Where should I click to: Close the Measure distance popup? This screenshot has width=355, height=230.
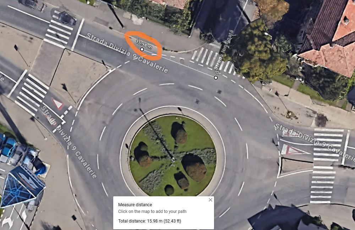[x=210, y=200]
